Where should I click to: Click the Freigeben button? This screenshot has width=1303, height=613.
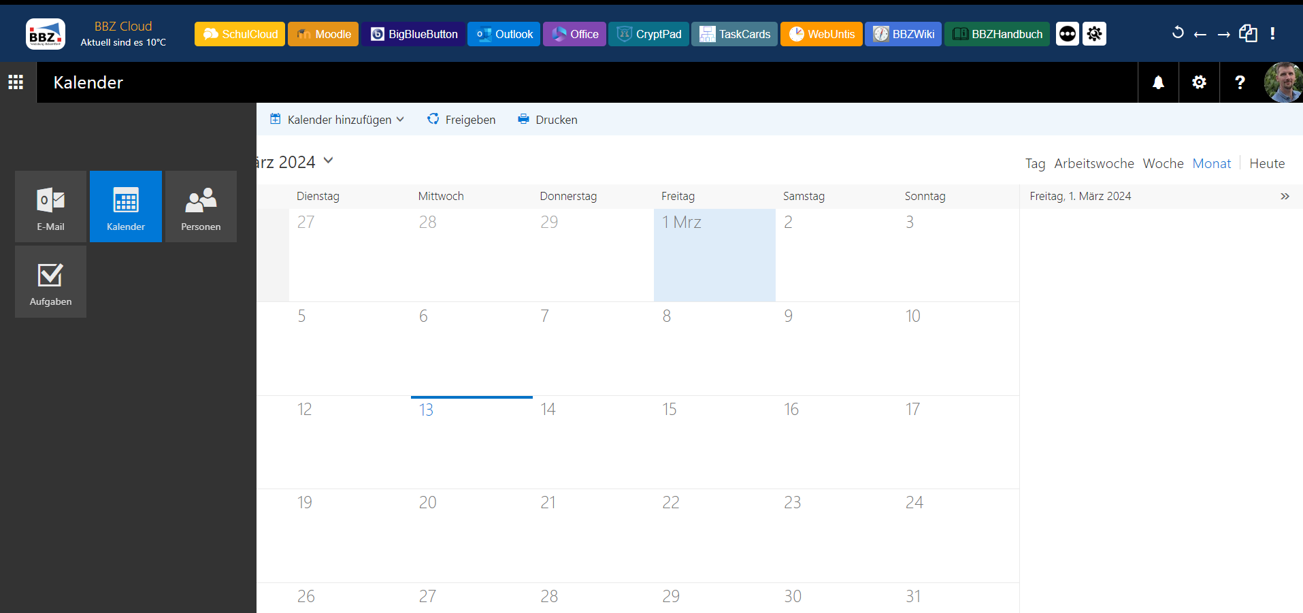point(461,120)
